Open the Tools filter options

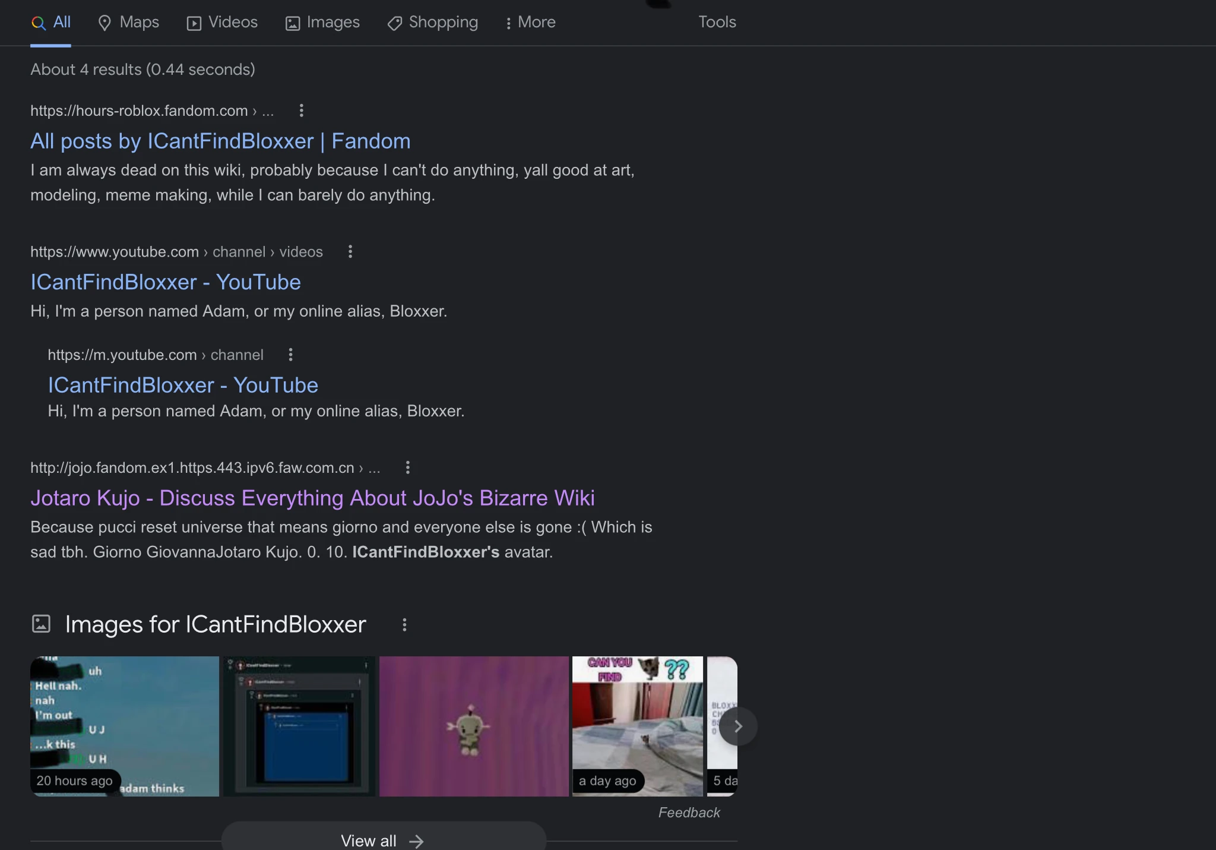coord(717,23)
